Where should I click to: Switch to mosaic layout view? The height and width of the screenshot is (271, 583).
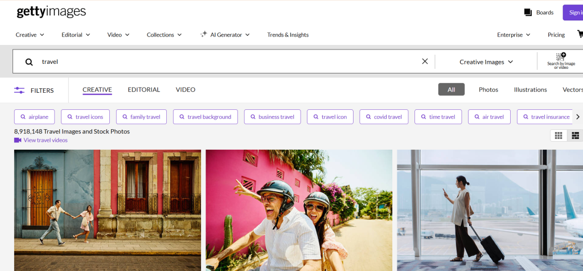tap(575, 135)
